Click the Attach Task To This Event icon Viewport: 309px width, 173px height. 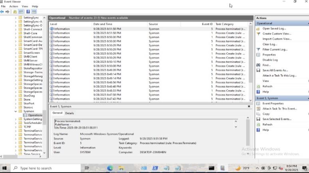click(x=258, y=109)
